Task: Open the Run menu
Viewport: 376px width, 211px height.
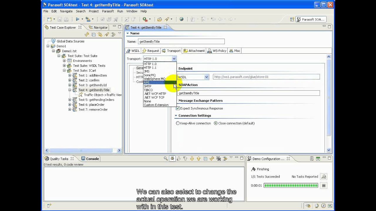Action: tap(120, 11)
